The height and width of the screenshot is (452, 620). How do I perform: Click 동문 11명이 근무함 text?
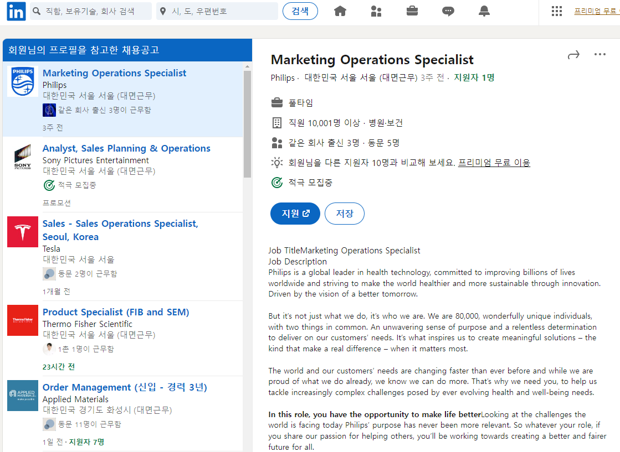pos(90,424)
